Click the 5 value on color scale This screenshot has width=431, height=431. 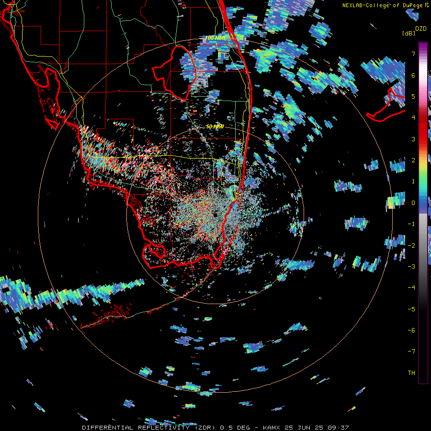point(413,96)
